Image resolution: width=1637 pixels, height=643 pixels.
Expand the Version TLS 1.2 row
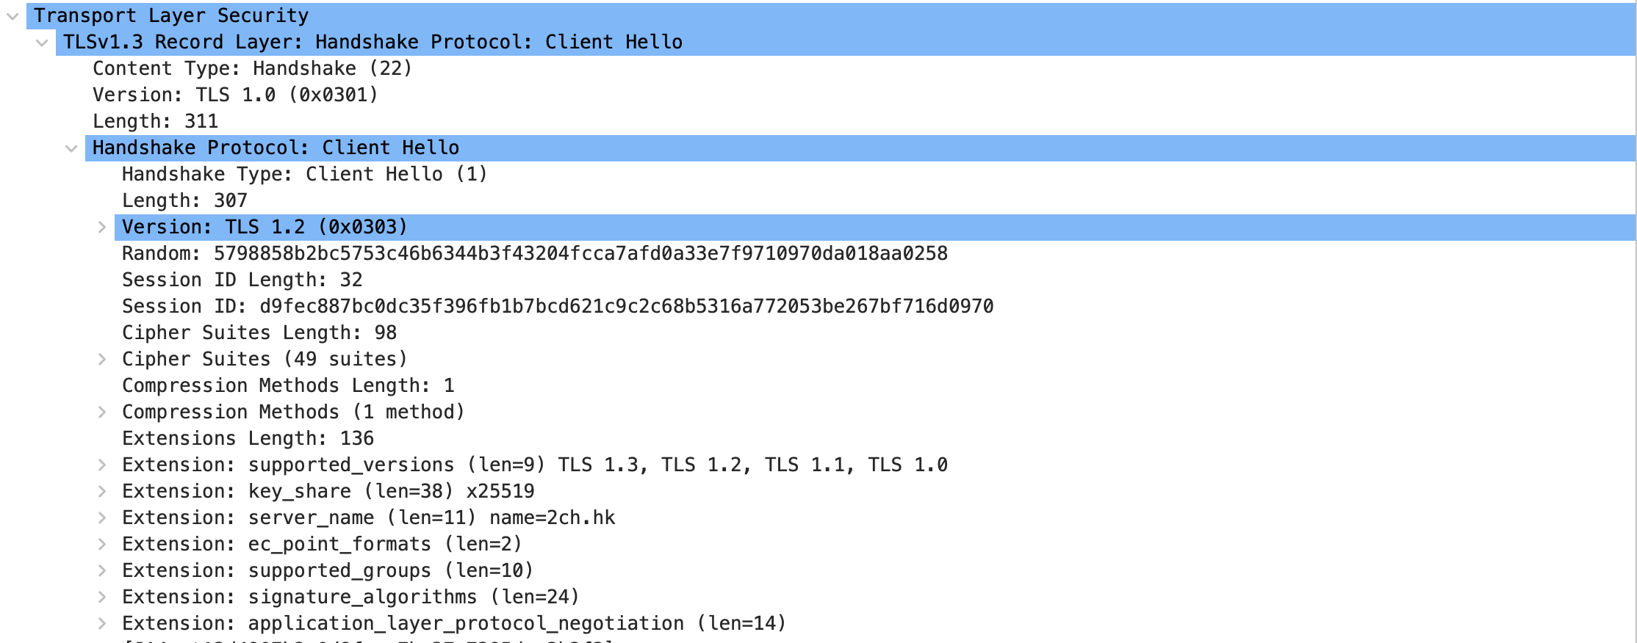coord(102,228)
